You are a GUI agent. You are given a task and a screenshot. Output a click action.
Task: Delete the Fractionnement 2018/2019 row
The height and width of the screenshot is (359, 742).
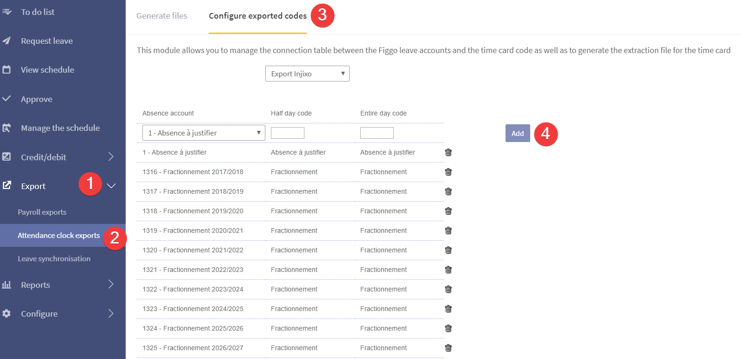pos(448,191)
